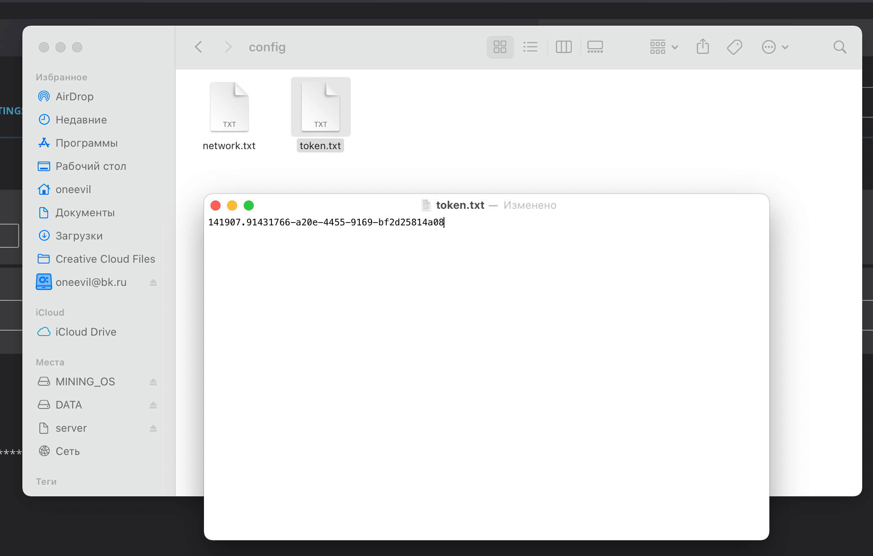The image size is (873, 556).
Task: Select Загрузки in the sidebar
Action: click(79, 236)
